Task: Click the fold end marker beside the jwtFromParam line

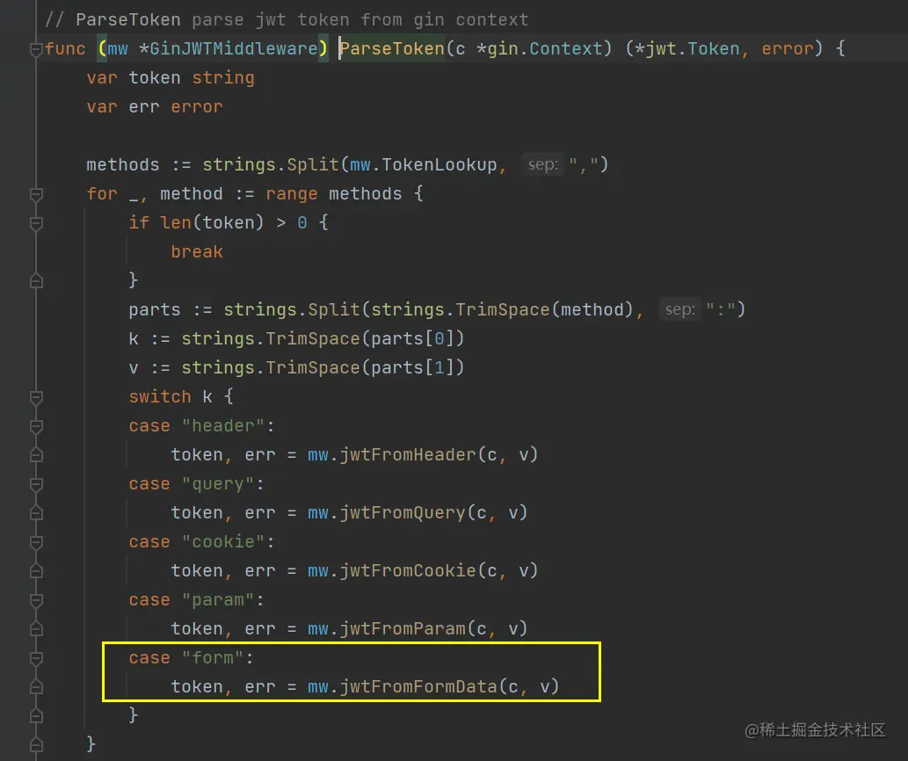Action: click(x=36, y=629)
